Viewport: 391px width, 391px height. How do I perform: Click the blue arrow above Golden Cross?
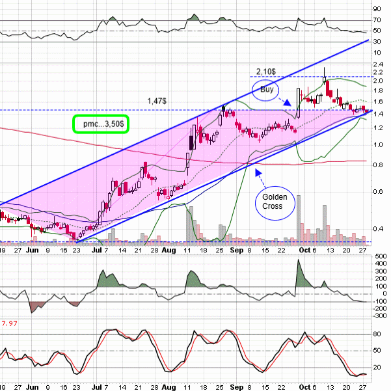click(258, 172)
